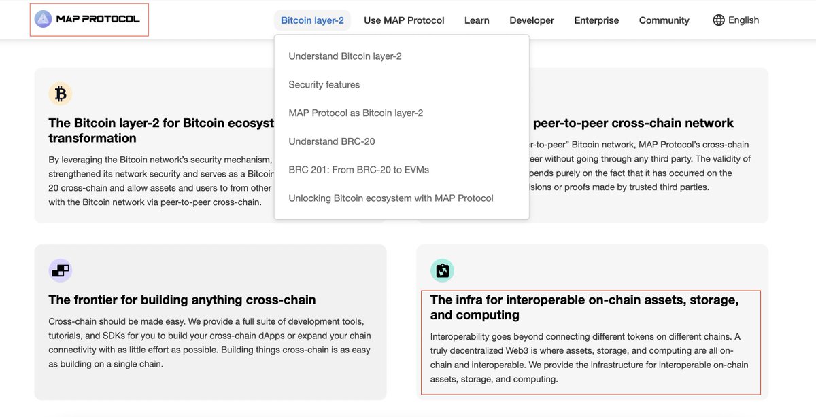Click The Bitcoin layer-2 for Bitcoin ecosystem heading
This screenshot has height=417, width=816.
pos(161,130)
